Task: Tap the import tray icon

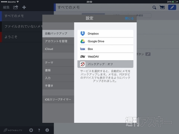Action: click(162, 7)
